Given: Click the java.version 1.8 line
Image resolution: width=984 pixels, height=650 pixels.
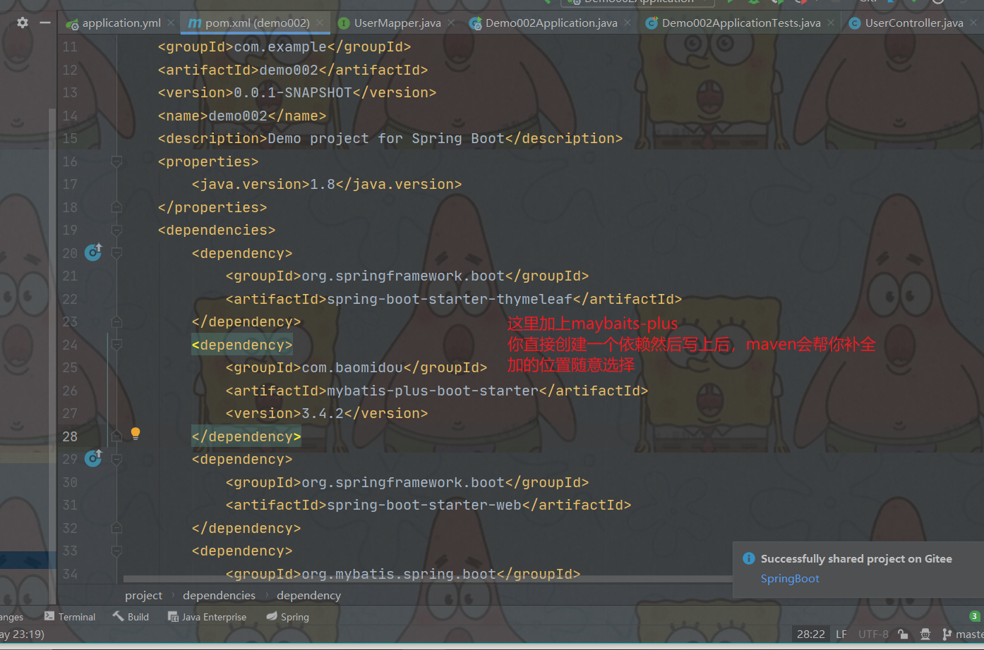Looking at the screenshot, I should [x=327, y=184].
